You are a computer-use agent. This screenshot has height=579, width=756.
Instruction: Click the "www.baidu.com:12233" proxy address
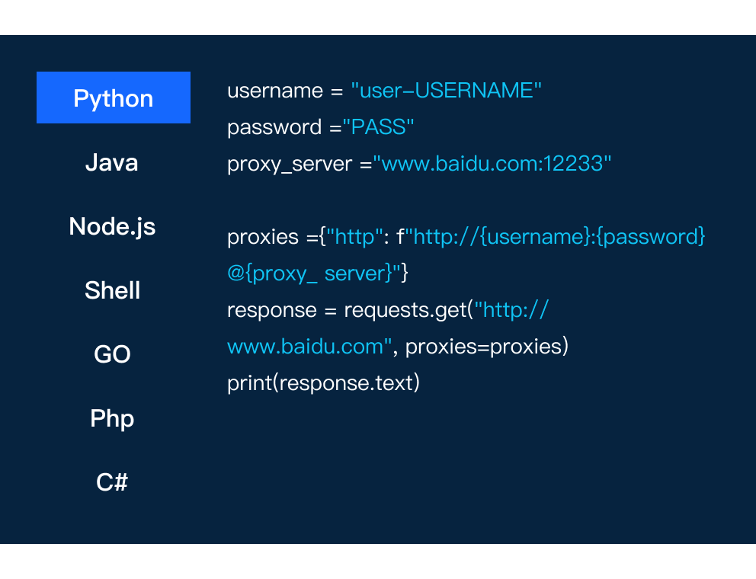(x=492, y=164)
